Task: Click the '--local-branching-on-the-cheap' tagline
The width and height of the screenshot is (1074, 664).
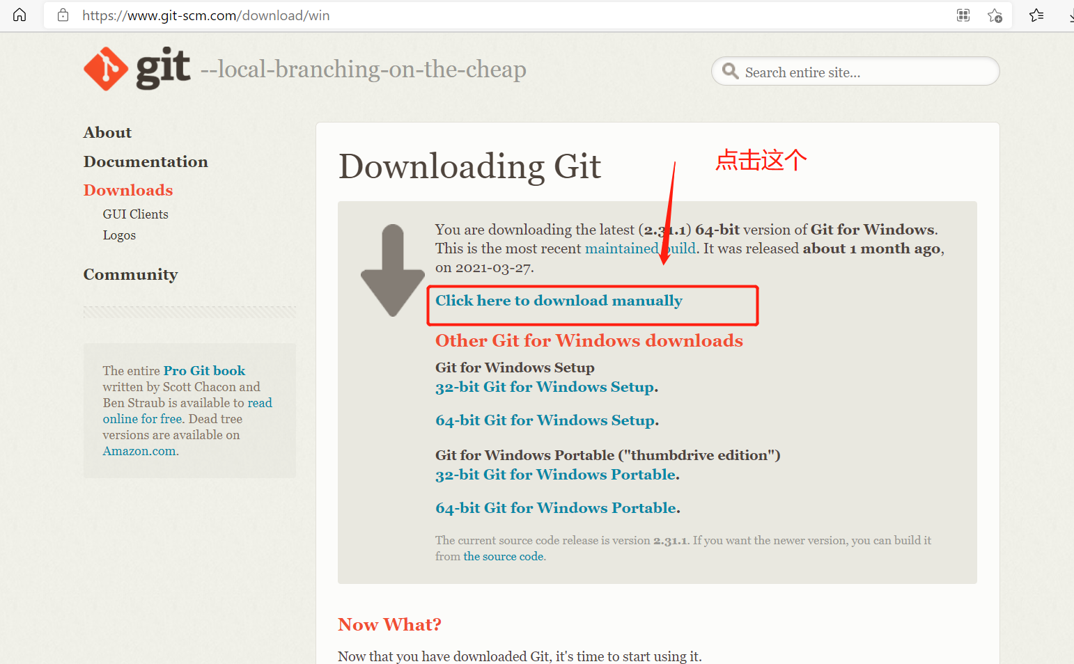Action: 363,70
